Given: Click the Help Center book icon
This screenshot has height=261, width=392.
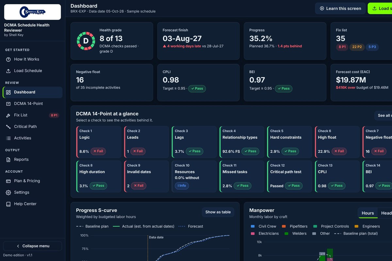Looking at the screenshot, I should pos(8,204).
